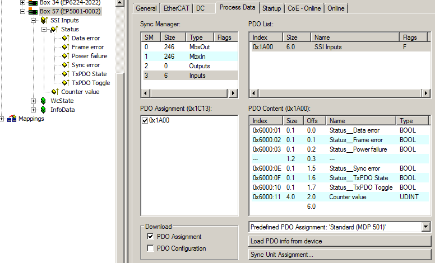Open the Predefined PDO Assignment dropdown

[426, 227]
